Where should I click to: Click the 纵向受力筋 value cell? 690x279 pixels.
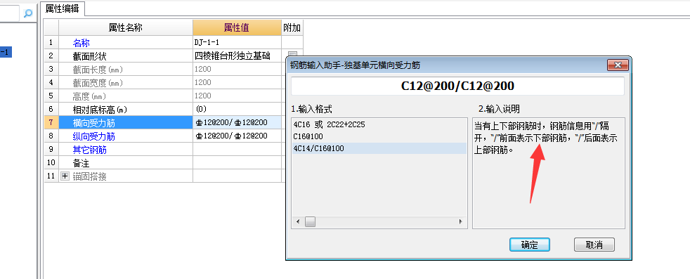pyautogui.click(x=237, y=136)
